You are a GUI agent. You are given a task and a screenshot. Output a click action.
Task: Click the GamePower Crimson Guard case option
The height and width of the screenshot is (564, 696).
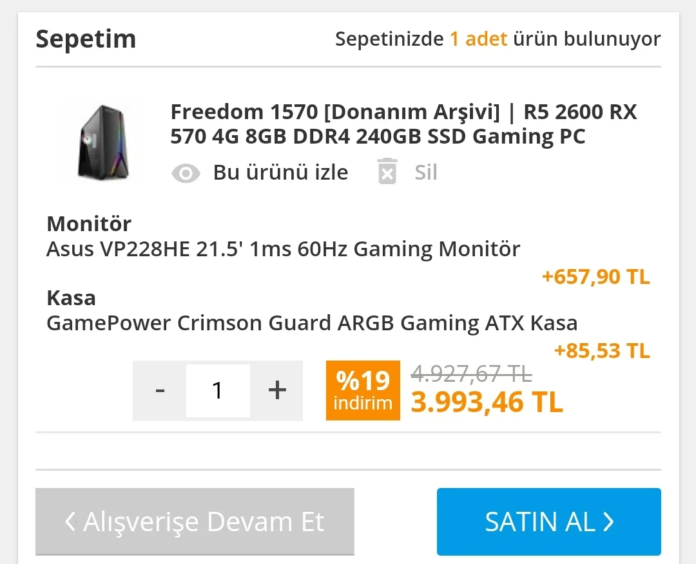coord(312,323)
